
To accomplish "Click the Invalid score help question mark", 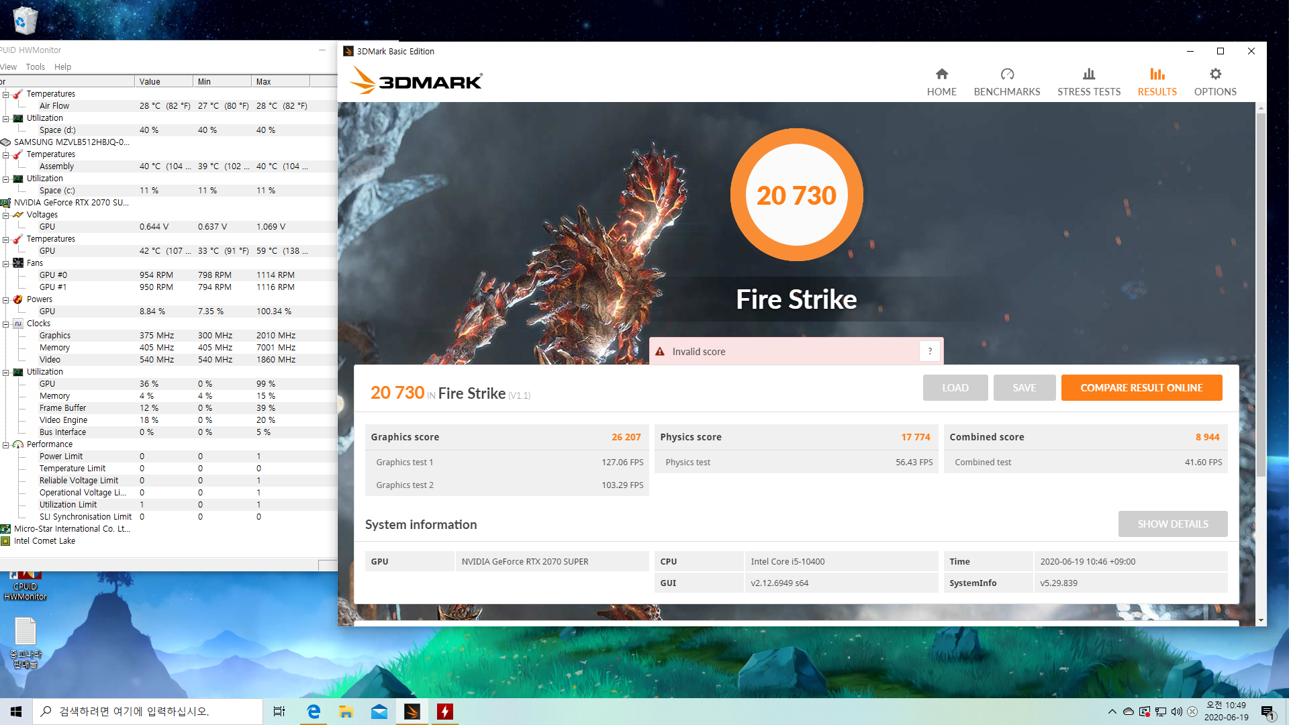I will coord(929,351).
